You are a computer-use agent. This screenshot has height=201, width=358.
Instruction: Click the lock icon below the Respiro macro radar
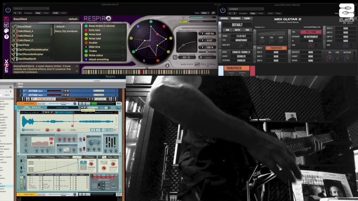click(167, 66)
